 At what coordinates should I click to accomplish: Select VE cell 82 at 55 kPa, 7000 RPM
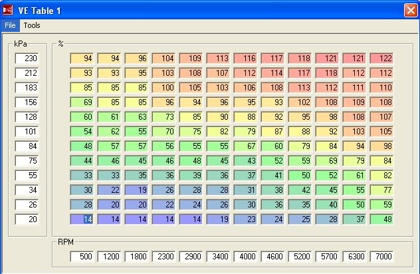pos(382,176)
